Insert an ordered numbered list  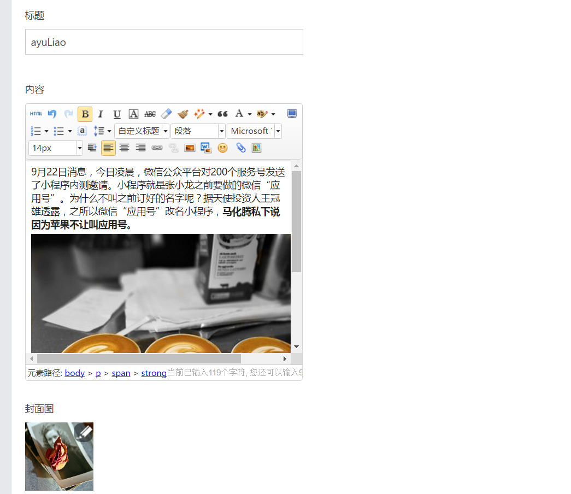pos(36,131)
